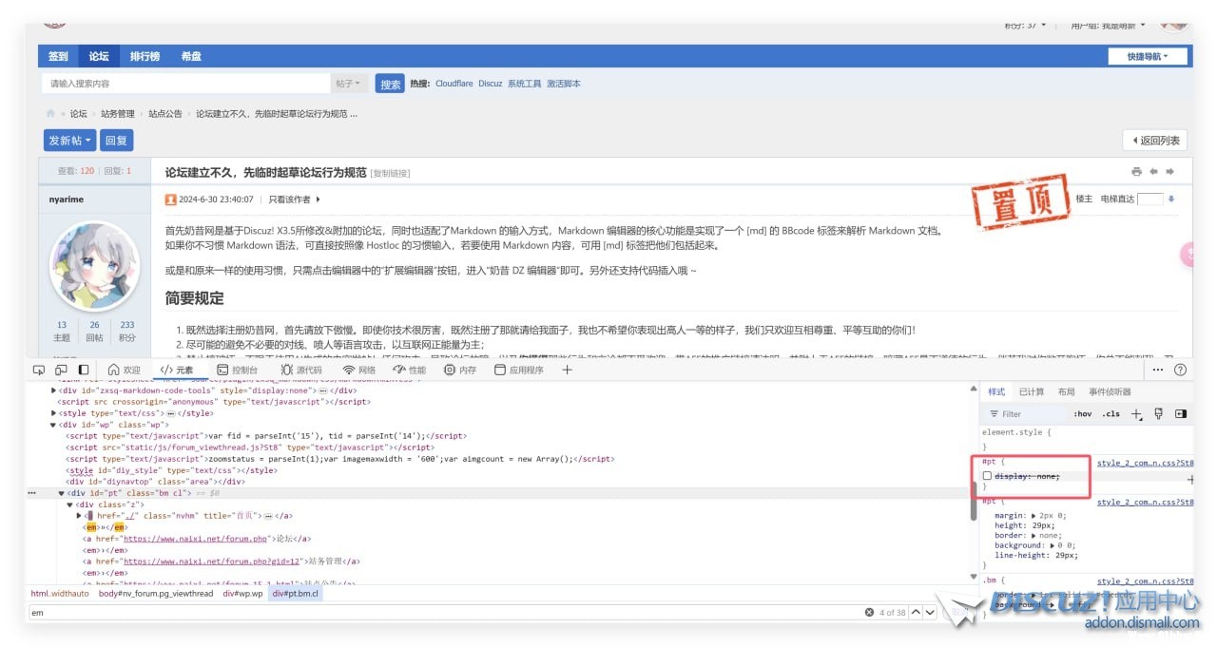This screenshot has height=647, width=1217.
Task: Clear the DevTools search box with X icon
Action: click(x=869, y=613)
